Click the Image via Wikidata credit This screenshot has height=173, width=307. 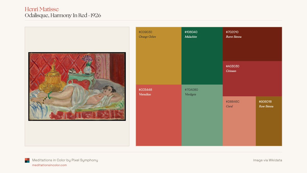[268, 160]
